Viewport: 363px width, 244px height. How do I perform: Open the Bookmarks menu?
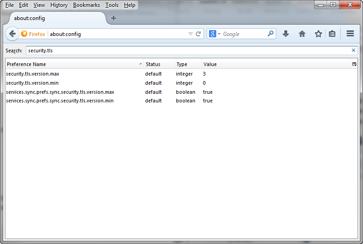click(86, 5)
